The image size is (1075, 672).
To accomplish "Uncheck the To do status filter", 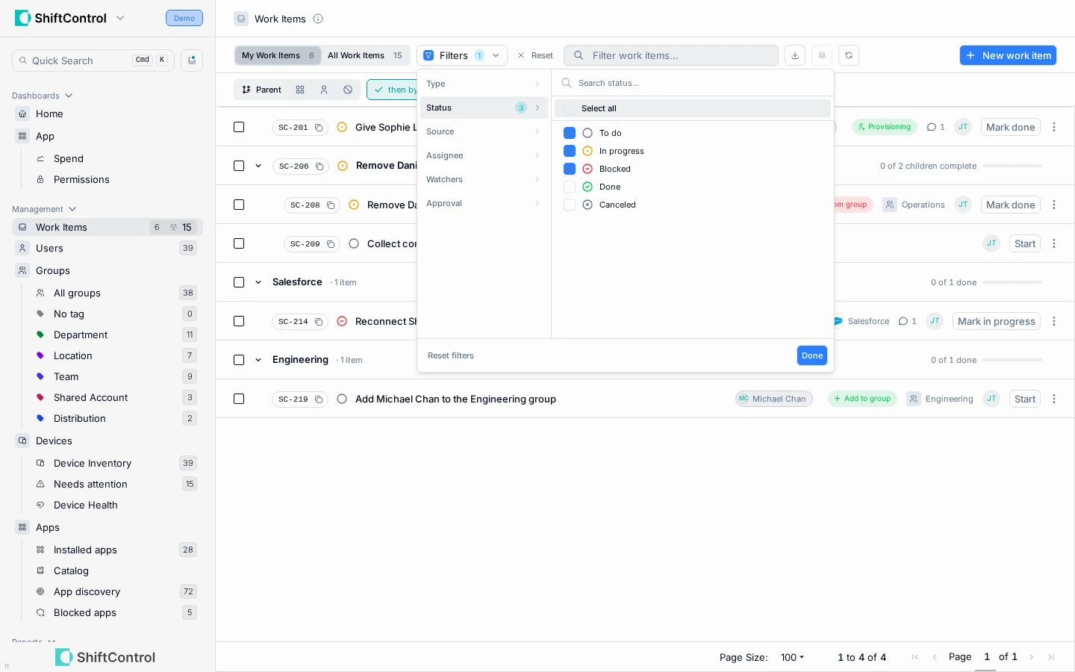I will pyautogui.click(x=570, y=133).
